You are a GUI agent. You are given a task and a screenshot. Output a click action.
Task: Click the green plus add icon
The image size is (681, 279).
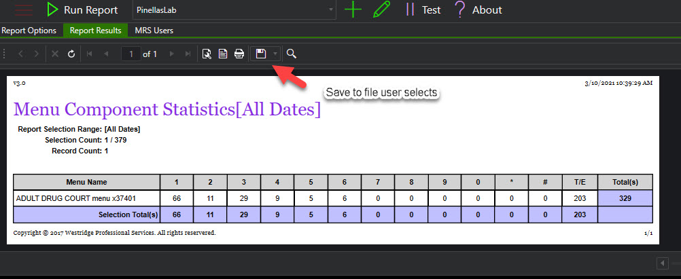[x=353, y=10]
